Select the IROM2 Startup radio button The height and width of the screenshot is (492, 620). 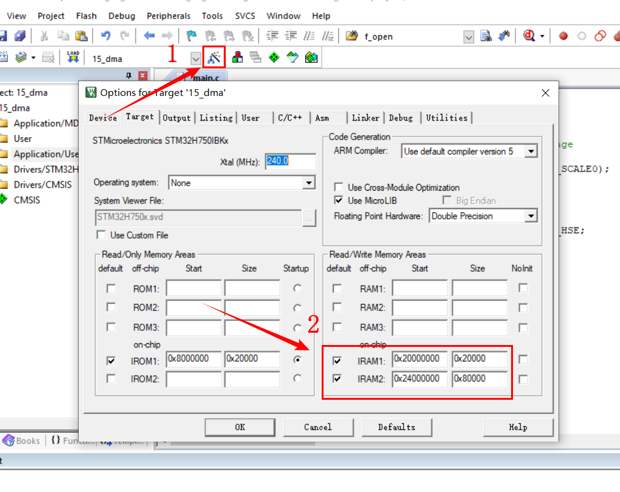(298, 379)
